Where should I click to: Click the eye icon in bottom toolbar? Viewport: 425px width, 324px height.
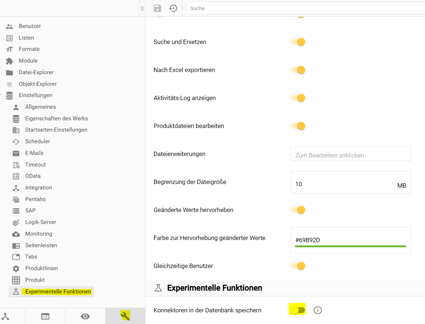click(x=85, y=316)
